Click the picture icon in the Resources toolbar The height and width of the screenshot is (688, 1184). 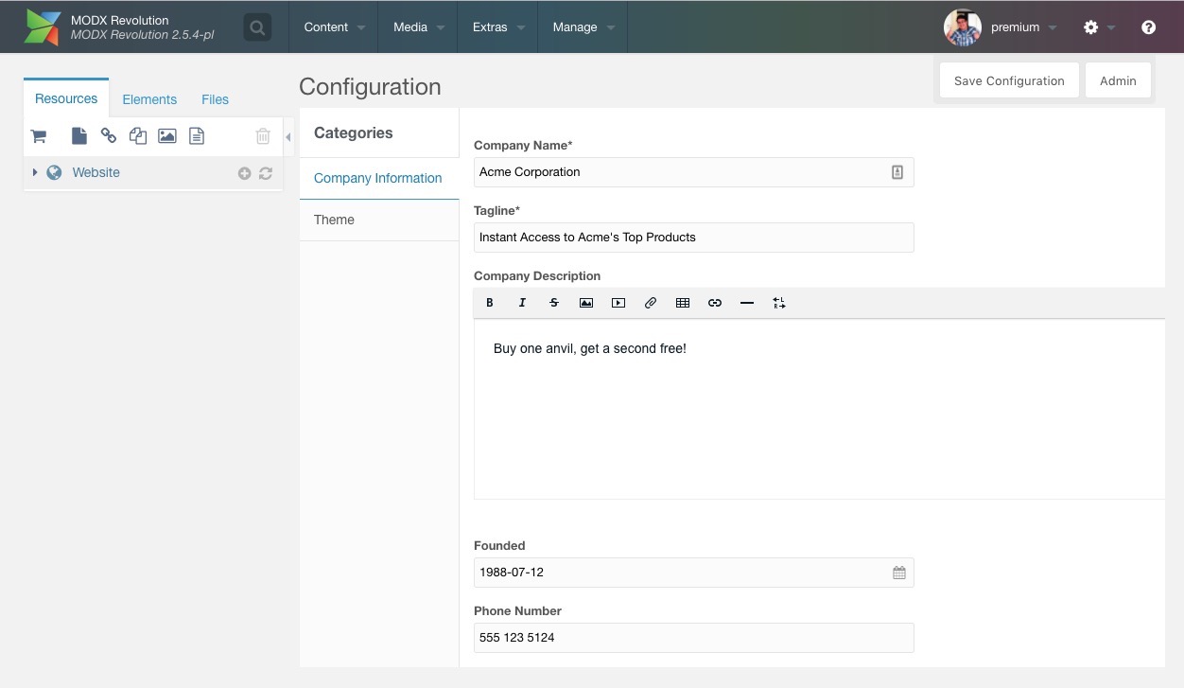167,136
